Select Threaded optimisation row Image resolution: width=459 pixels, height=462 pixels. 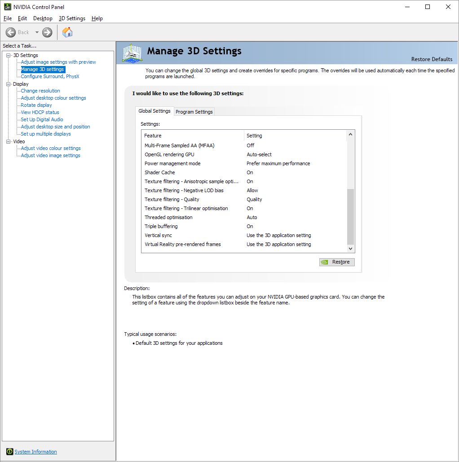[244, 217]
